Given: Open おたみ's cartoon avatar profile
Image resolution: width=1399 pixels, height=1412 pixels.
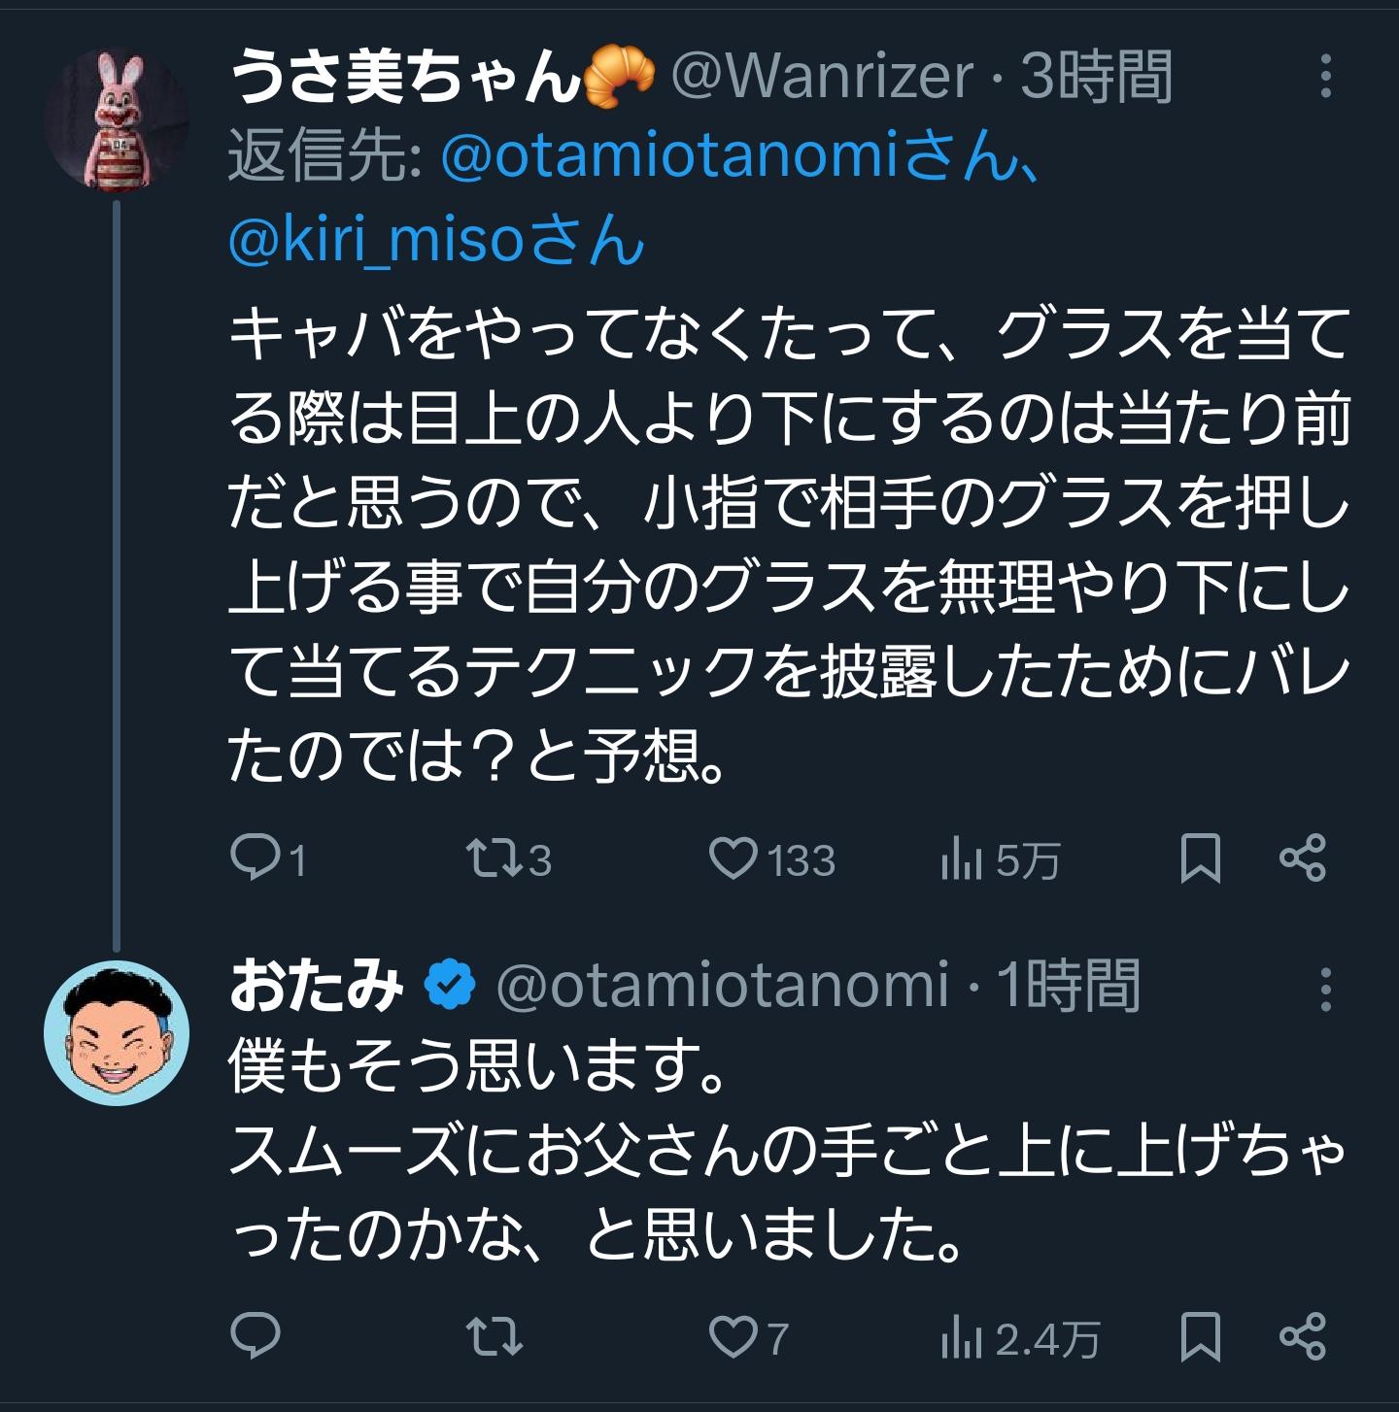Looking at the screenshot, I should point(117,1033).
